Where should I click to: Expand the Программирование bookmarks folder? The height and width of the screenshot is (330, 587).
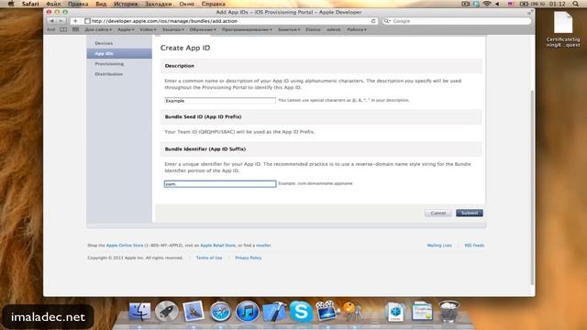tap(247, 29)
